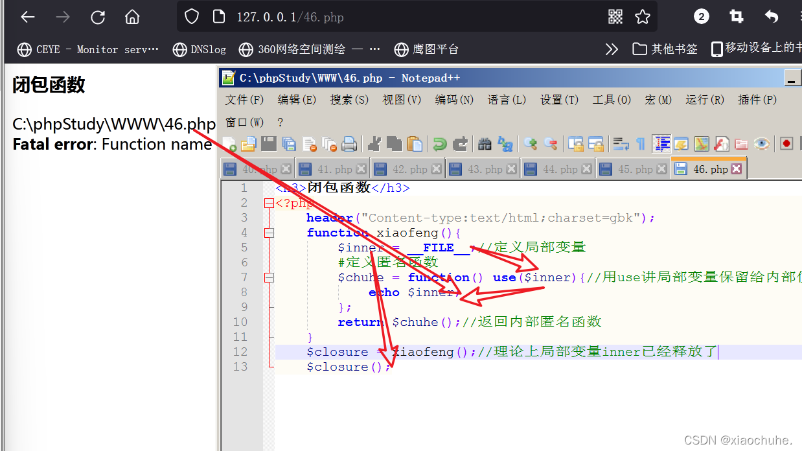Open the Document Map panel icon

tap(702, 144)
